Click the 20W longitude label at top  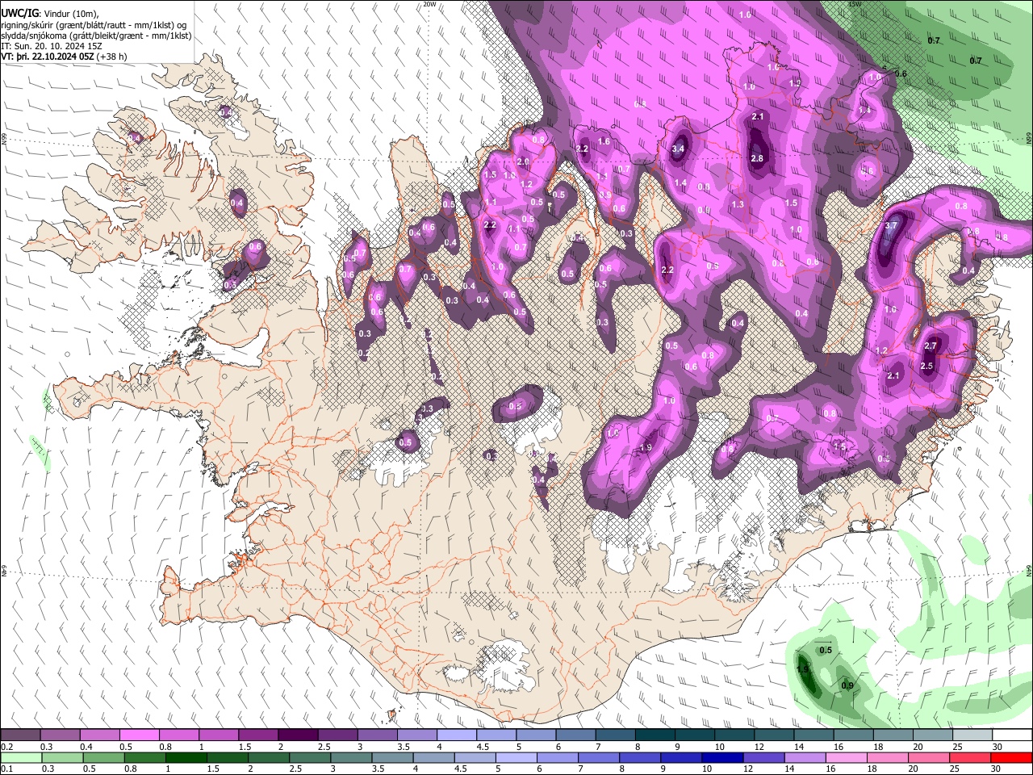429,4
